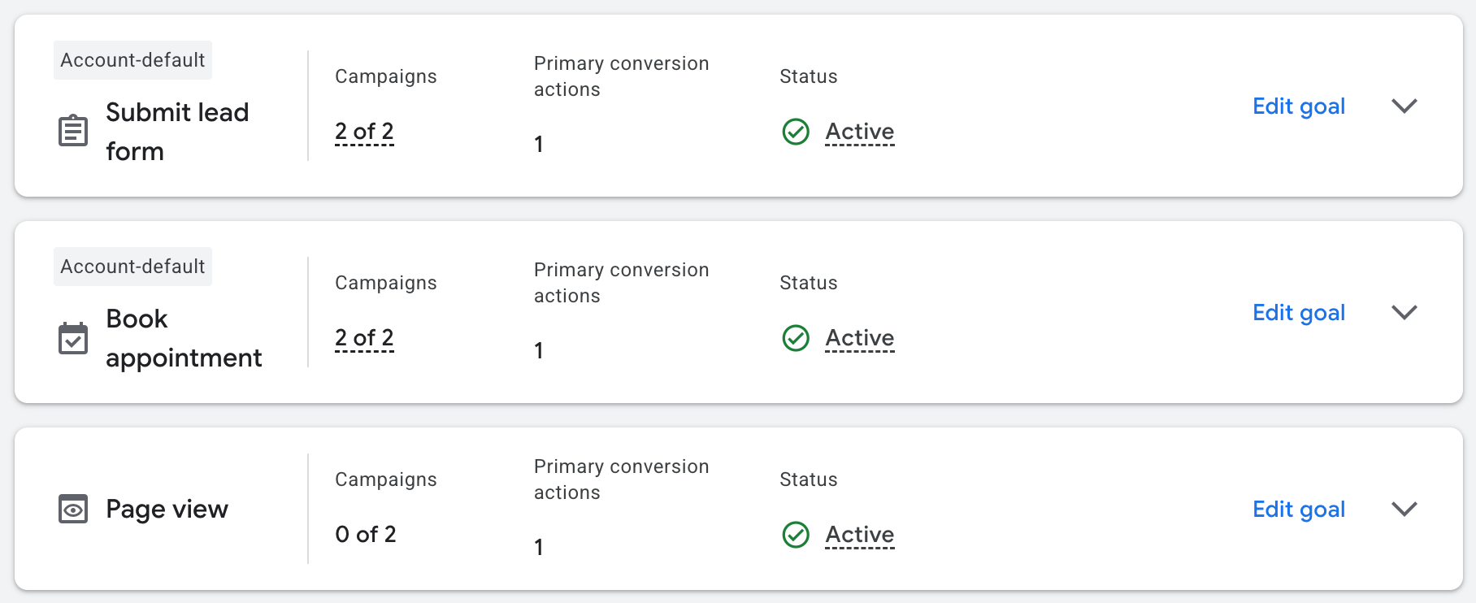The width and height of the screenshot is (1476, 603).
Task: Click the Book appointment calendar icon
Action: [73, 338]
